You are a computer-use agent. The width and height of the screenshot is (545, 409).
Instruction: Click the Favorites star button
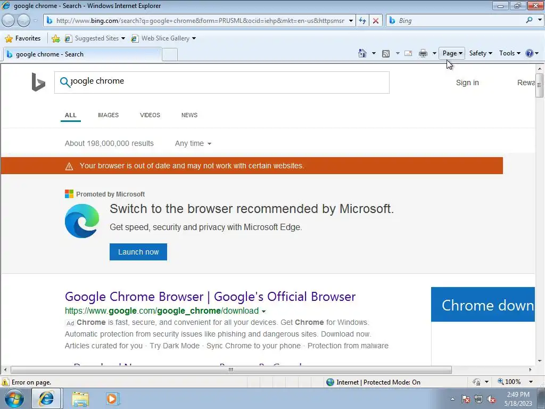[x=23, y=38]
